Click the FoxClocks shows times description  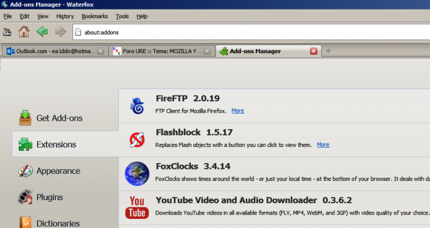click(x=292, y=179)
